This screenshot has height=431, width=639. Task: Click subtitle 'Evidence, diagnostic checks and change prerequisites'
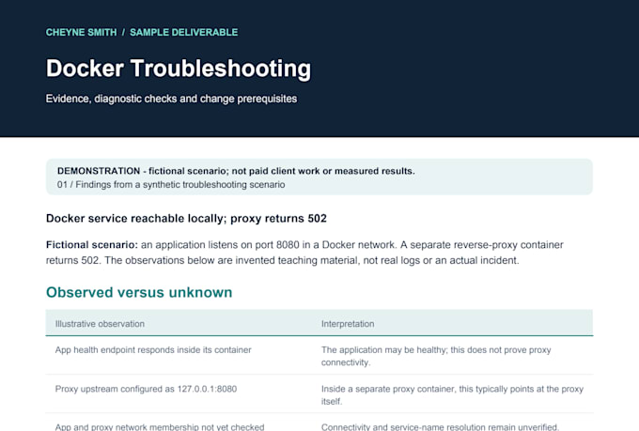pos(171,99)
